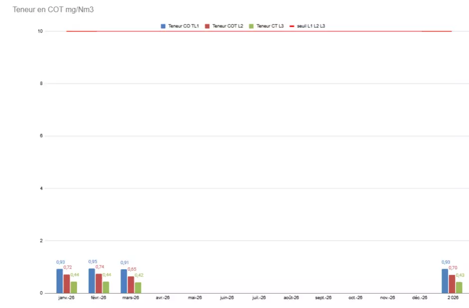Click the blue bar for mars-26
This screenshot has height=308, width=469.
click(124, 281)
